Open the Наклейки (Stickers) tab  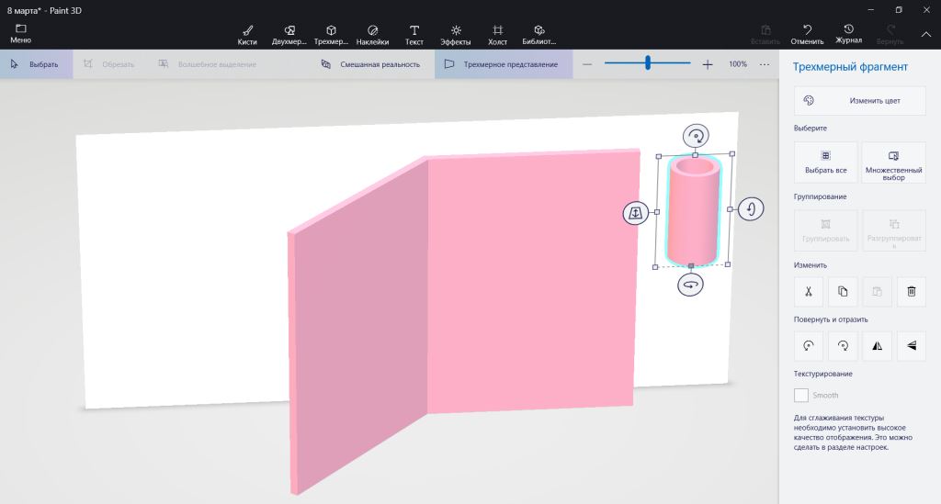pyautogui.click(x=372, y=35)
